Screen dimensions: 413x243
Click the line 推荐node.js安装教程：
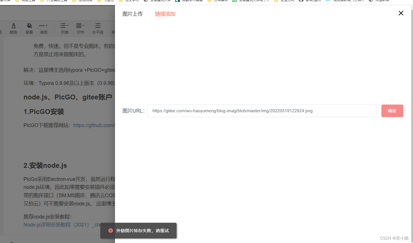(48, 217)
